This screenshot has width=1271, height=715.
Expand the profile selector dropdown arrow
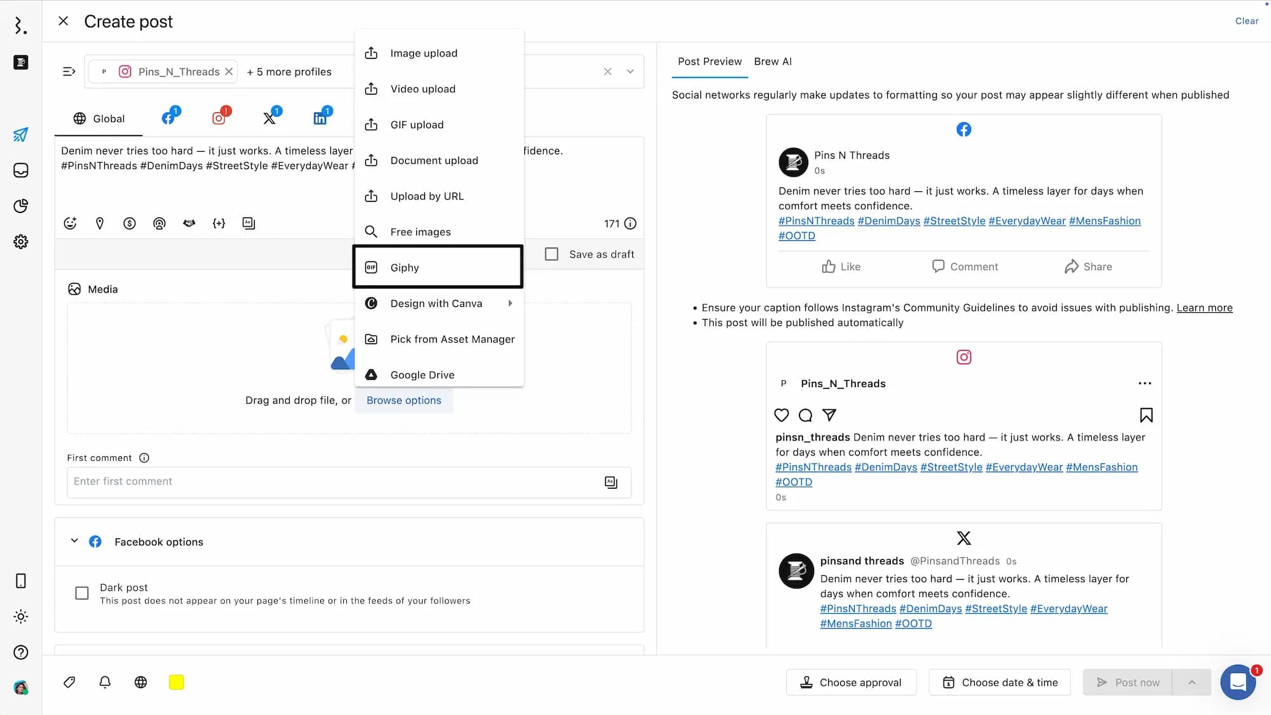tap(630, 71)
